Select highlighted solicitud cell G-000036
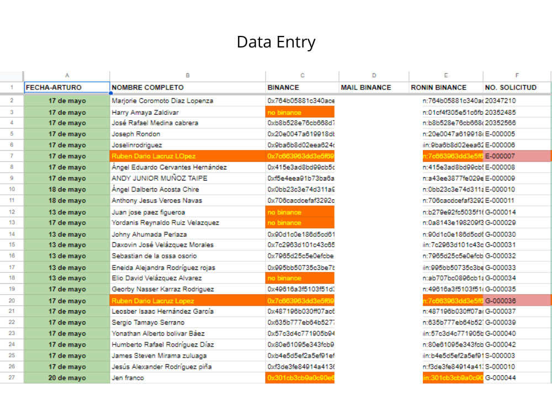This screenshot has width=552, height=414. (517, 301)
